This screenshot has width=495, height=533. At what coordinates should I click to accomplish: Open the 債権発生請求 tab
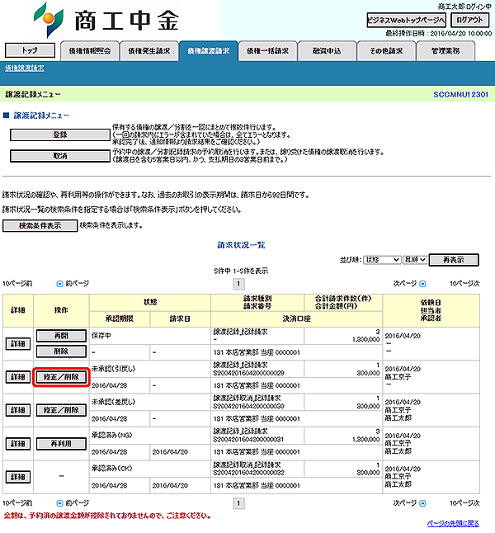pos(148,51)
